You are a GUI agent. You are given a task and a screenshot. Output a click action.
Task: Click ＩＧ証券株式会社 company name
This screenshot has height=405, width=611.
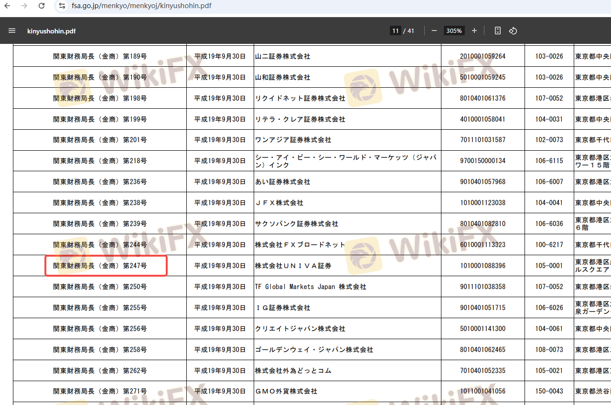pyautogui.click(x=282, y=308)
